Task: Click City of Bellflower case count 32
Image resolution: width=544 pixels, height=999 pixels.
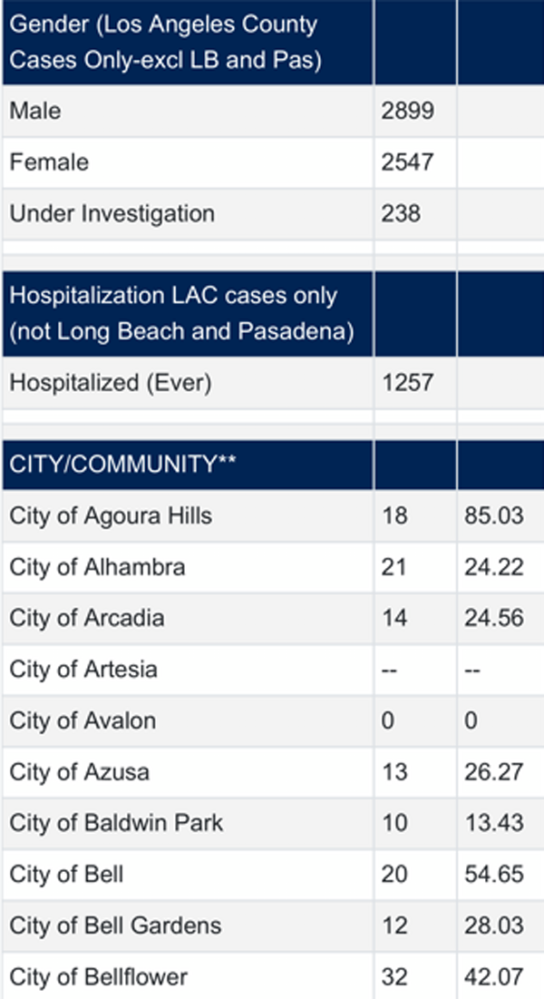Action: [394, 976]
